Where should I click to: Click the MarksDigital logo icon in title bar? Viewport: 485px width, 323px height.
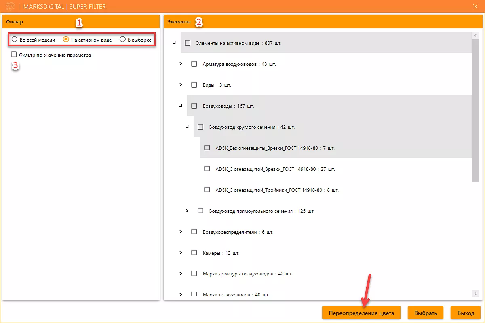(11, 7)
